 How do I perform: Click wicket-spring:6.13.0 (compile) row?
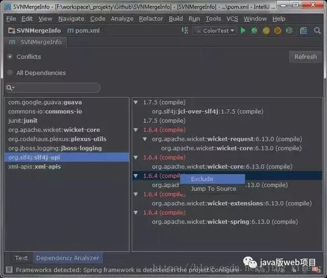225,222
